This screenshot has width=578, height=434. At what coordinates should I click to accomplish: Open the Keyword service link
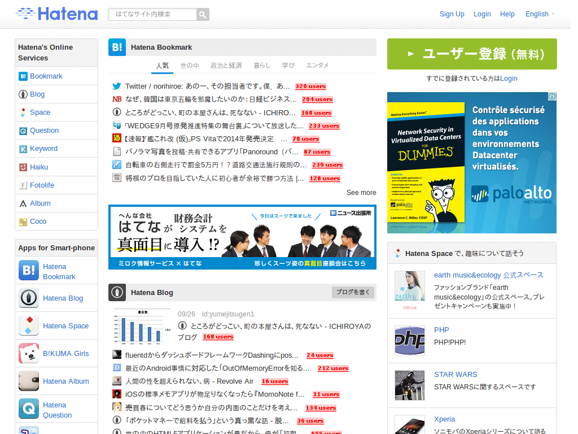[43, 149]
